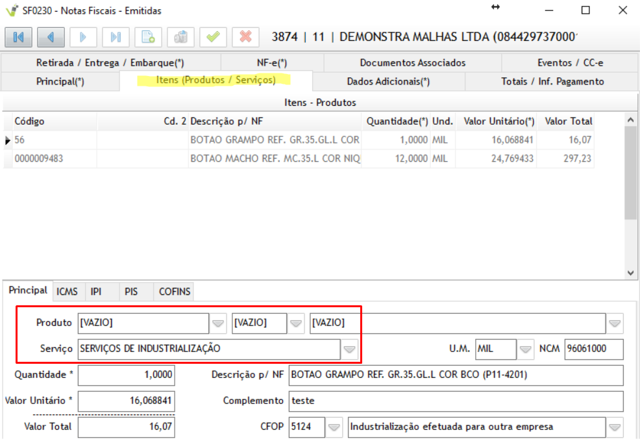Expand the Serviço dropdown list
The height and width of the screenshot is (443, 640).
click(350, 349)
